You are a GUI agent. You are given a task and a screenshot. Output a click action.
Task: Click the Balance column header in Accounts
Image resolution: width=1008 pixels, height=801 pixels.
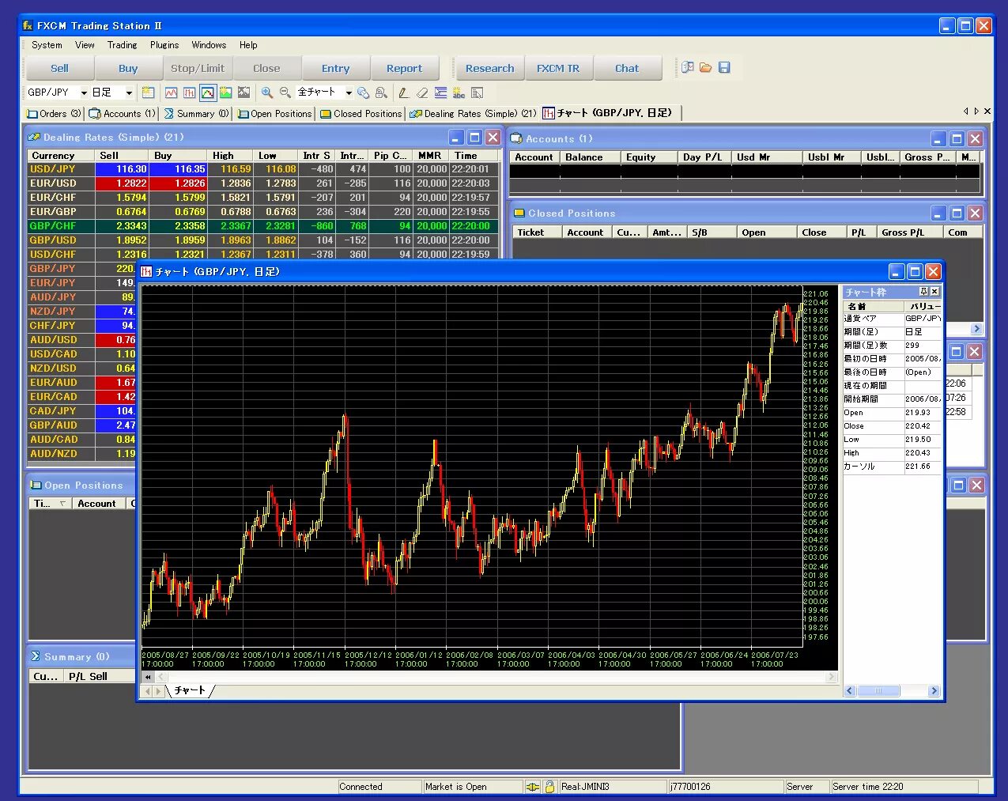click(590, 157)
